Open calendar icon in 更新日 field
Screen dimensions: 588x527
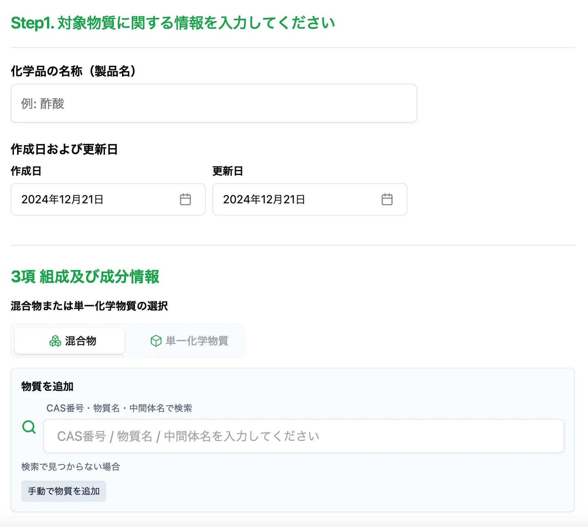(x=387, y=199)
